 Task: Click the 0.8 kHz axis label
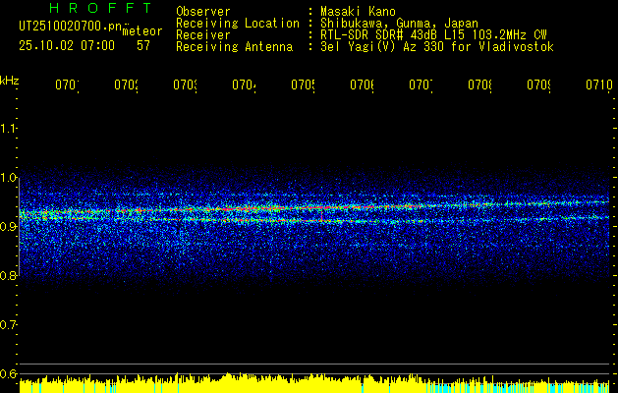click(x=9, y=275)
